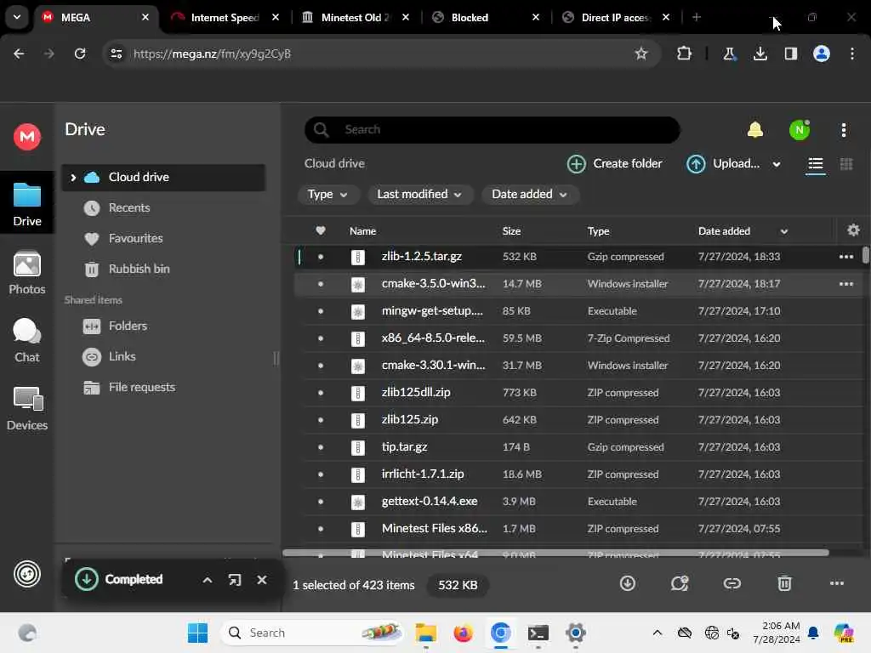Expand the Completed transfers panel

[208, 580]
